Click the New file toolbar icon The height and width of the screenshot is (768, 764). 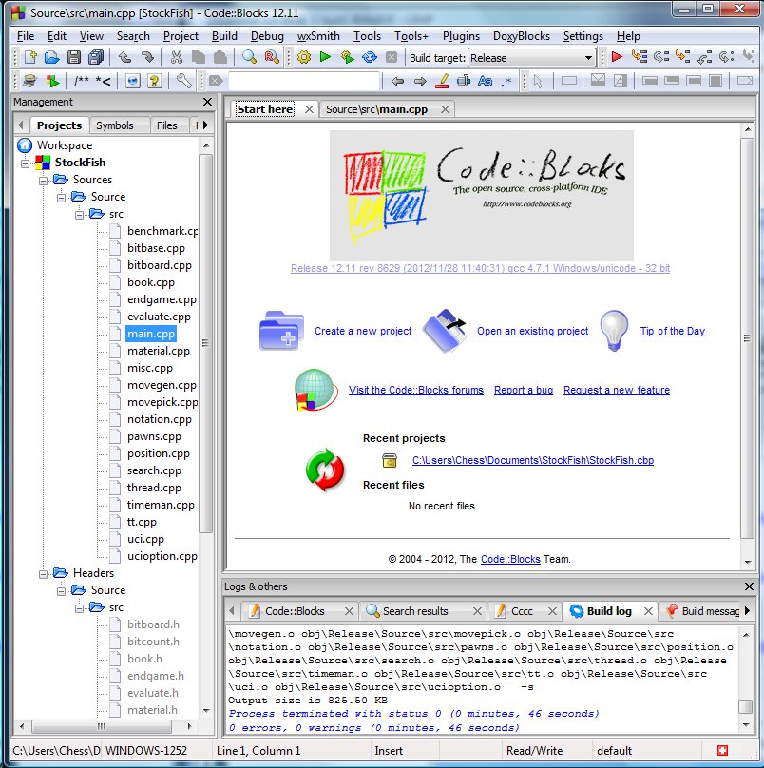pos(30,57)
